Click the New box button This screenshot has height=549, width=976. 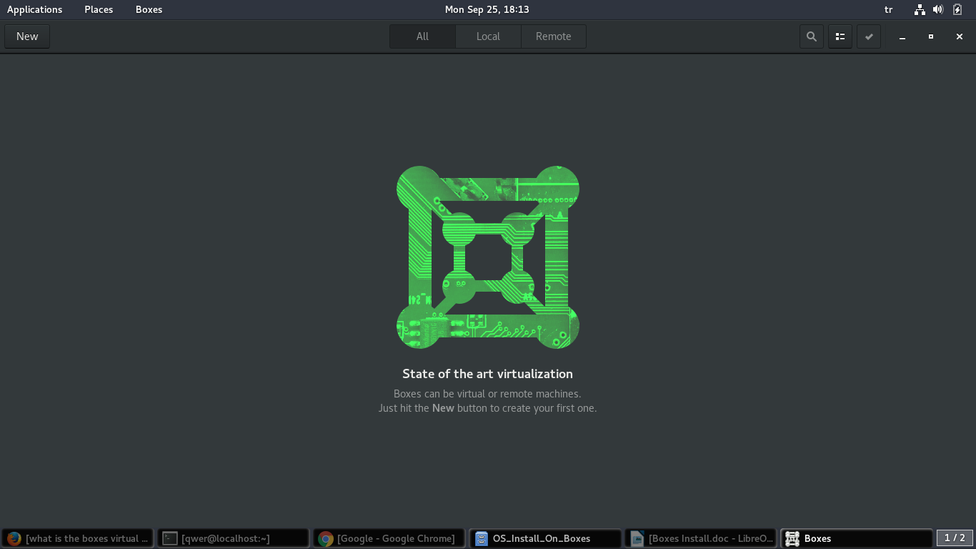pos(27,36)
